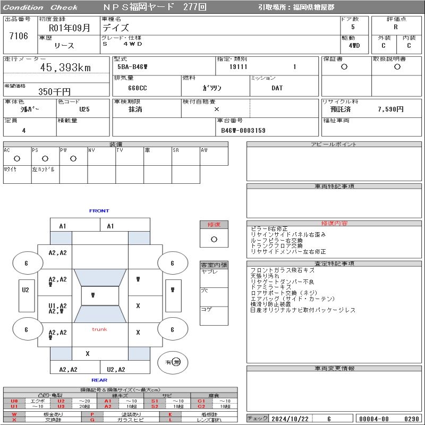Click the PS equipment circle mark
Image resolution: width=425 pixels, height=425 pixels.
45,158
